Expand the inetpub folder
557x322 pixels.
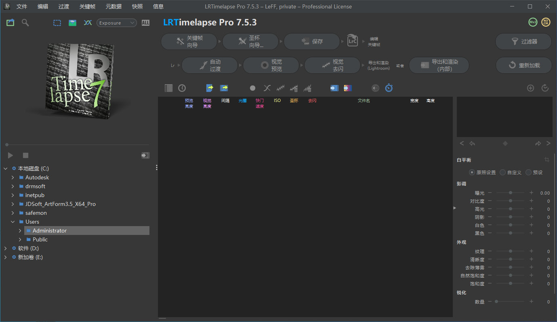(x=13, y=195)
